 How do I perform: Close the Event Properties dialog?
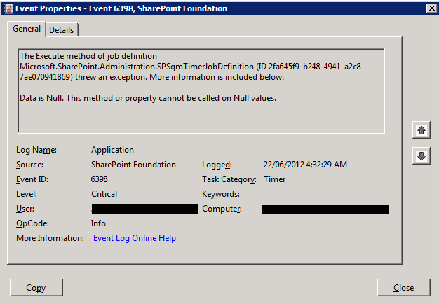pos(403,287)
